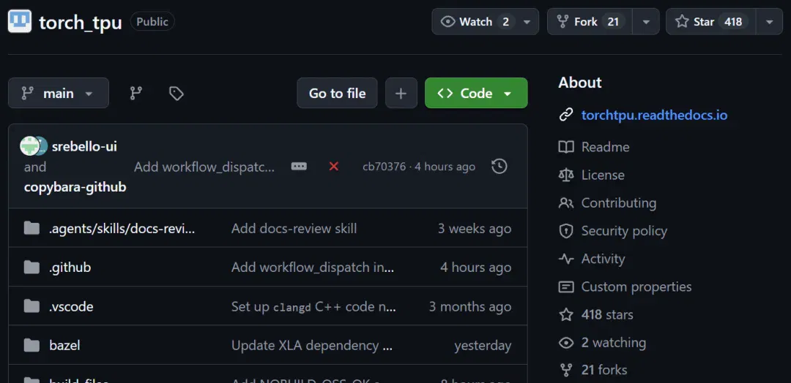Open the copybara-github author link
Image resolution: width=791 pixels, height=383 pixels.
(x=75, y=187)
